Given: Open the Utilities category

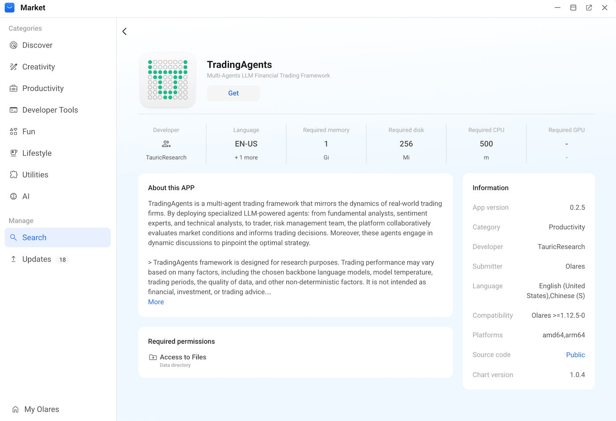Looking at the screenshot, I should click(x=58, y=174).
